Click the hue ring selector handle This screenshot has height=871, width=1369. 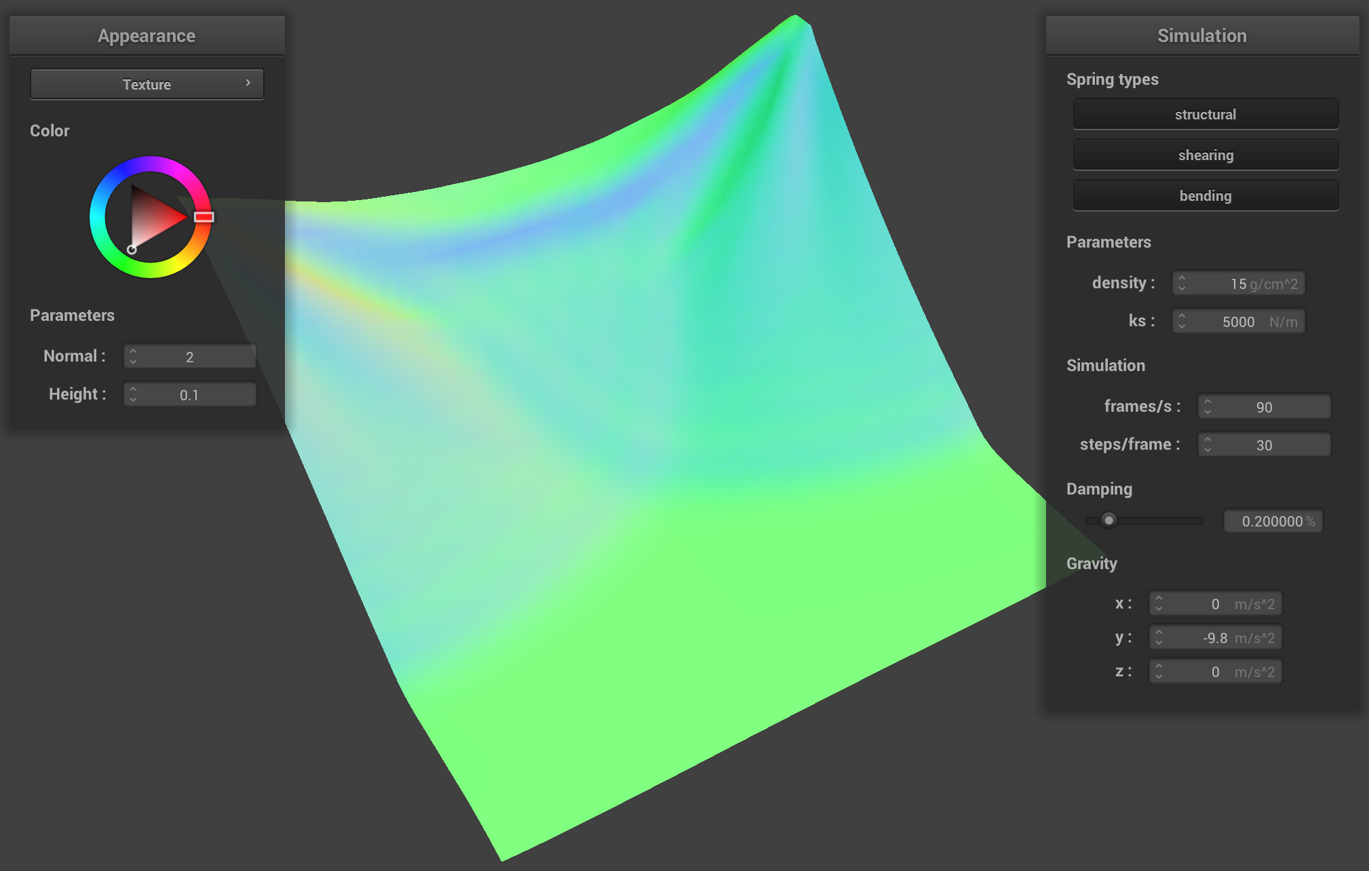(204, 217)
